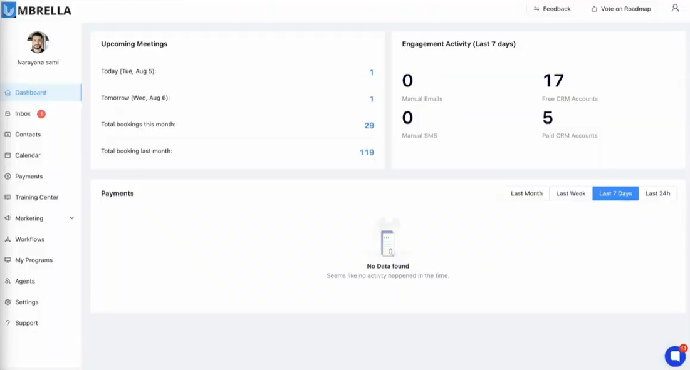Image resolution: width=690 pixels, height=370 pixels.
Task: Click Upcoming Meetings heading
Action: pos(134,44)
